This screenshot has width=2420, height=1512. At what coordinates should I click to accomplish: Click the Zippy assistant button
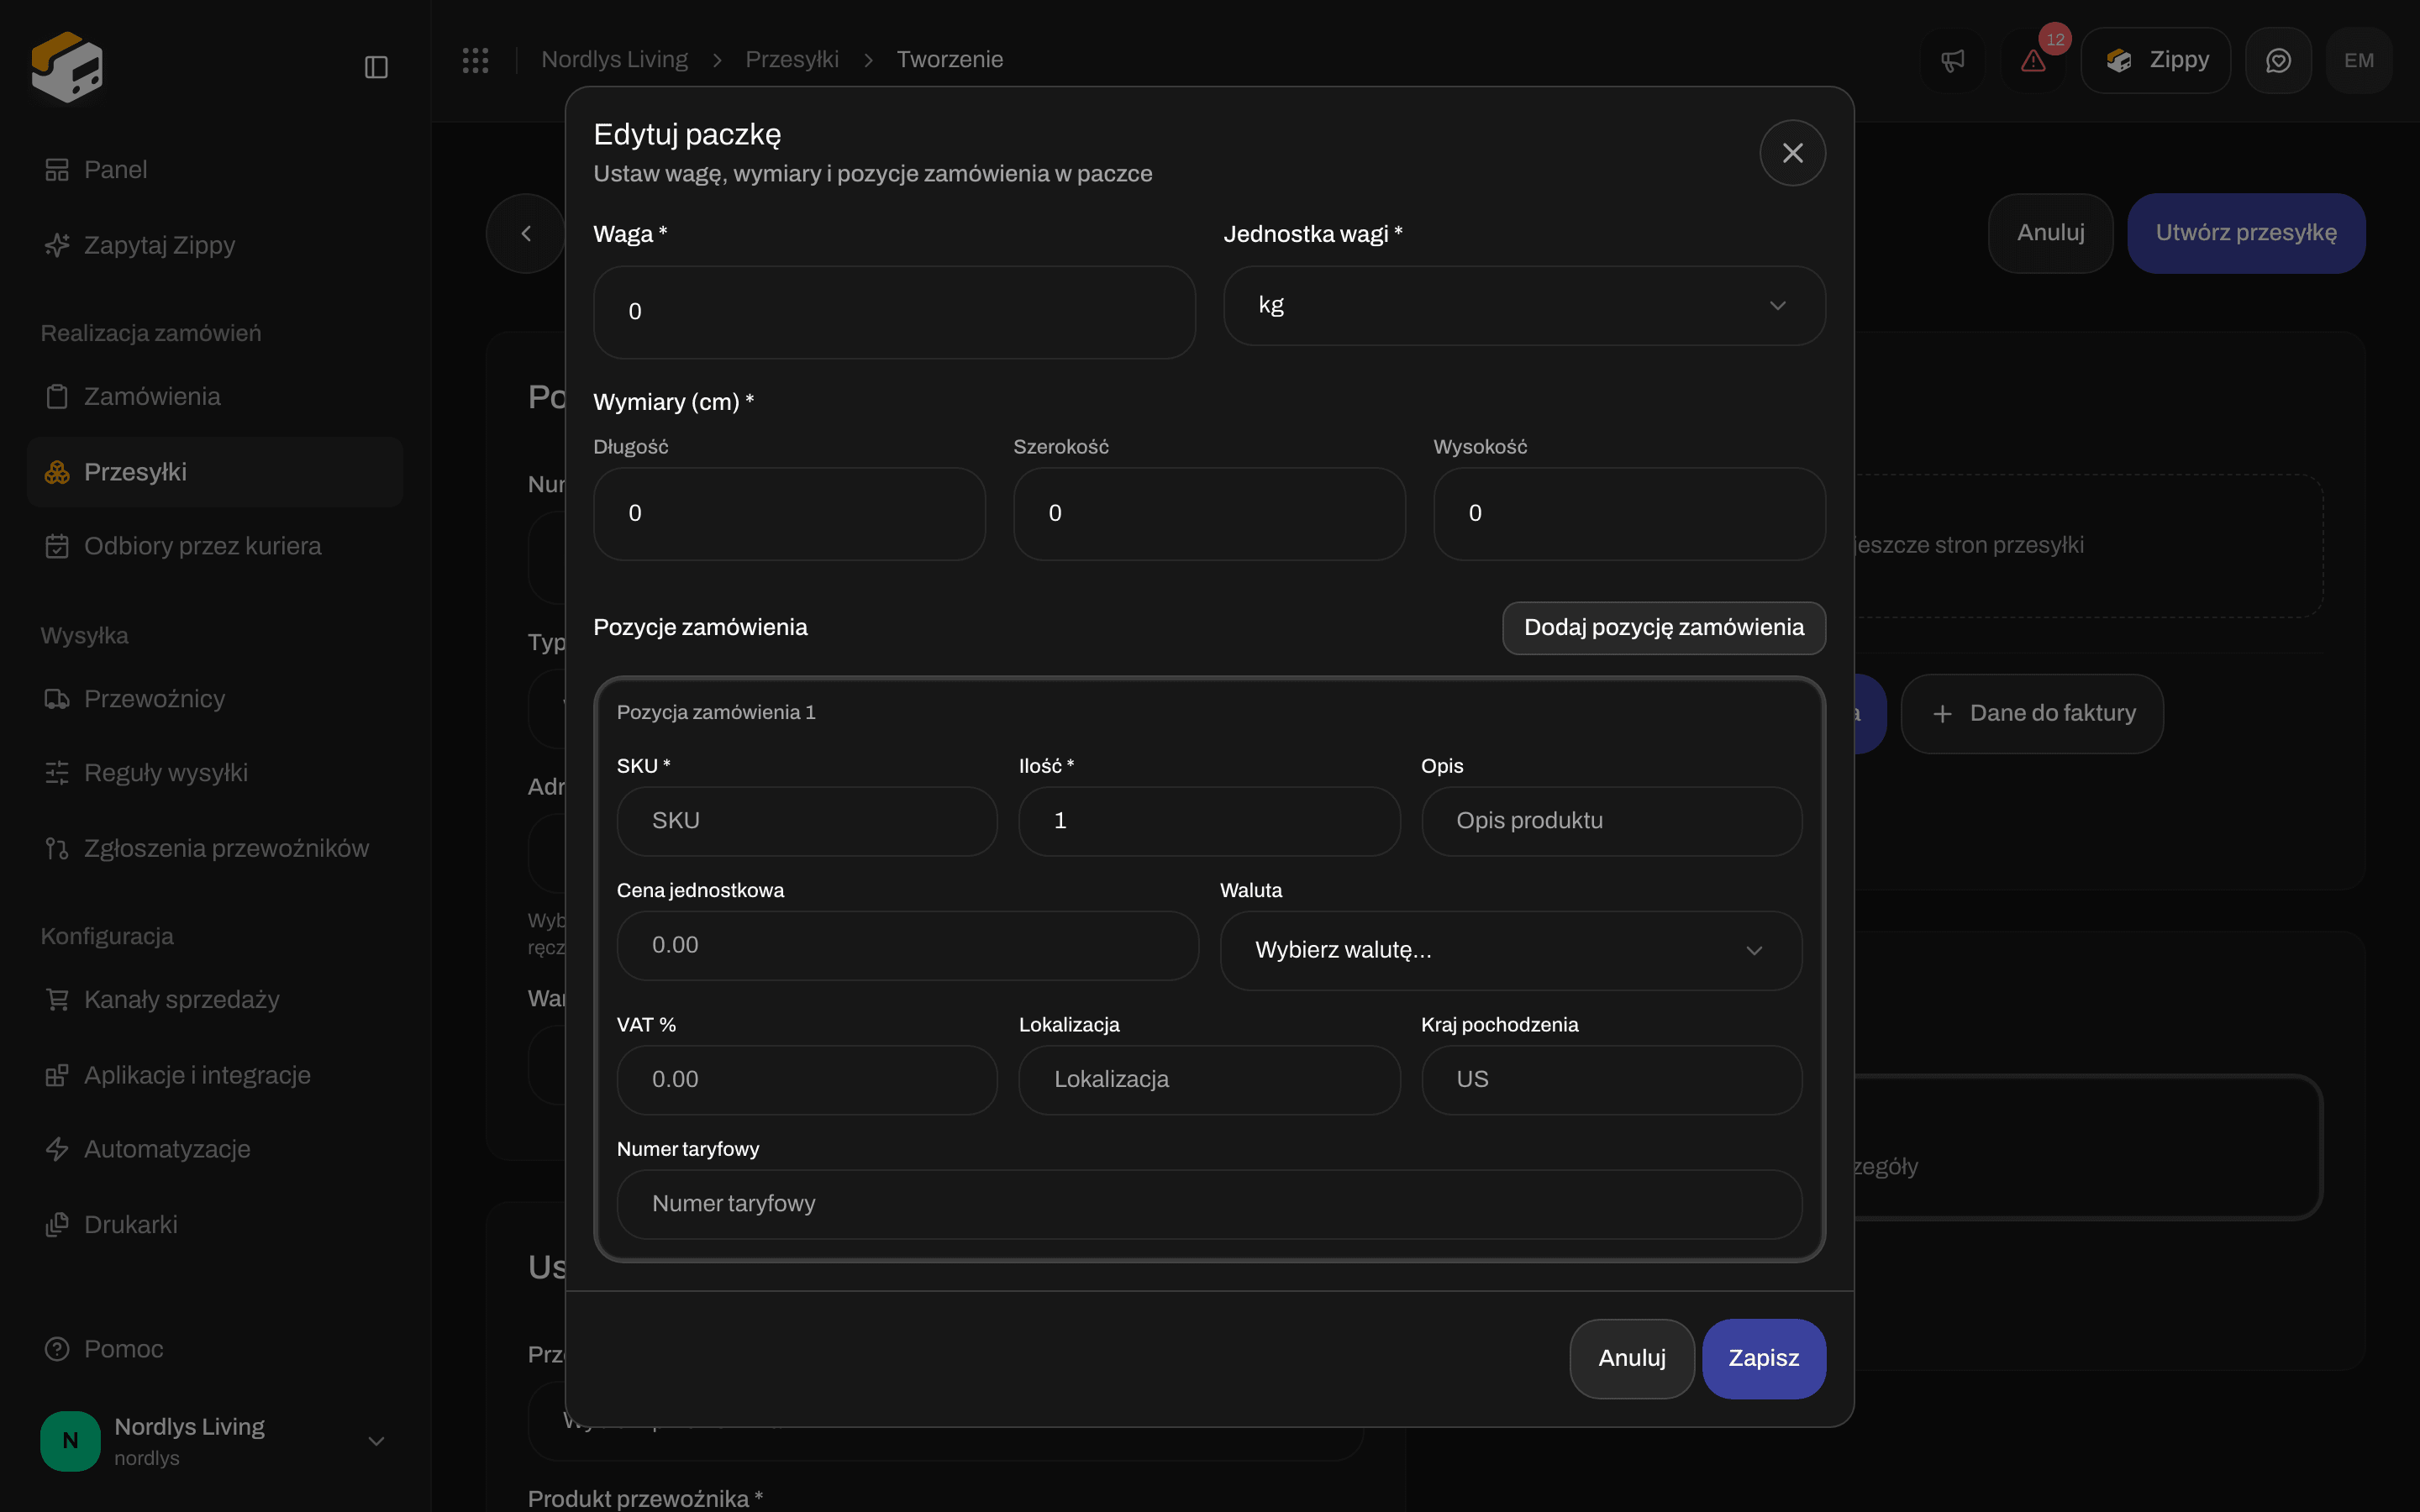2156,61
